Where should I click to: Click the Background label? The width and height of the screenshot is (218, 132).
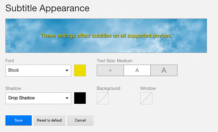click(x=108, y=88)
